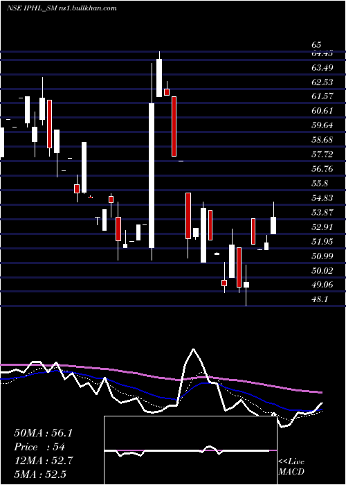Image resolution: width=346 pixels, height=485 pixels.
Task: Select the 52.91 price level label
Action: (x=322, y=227)
